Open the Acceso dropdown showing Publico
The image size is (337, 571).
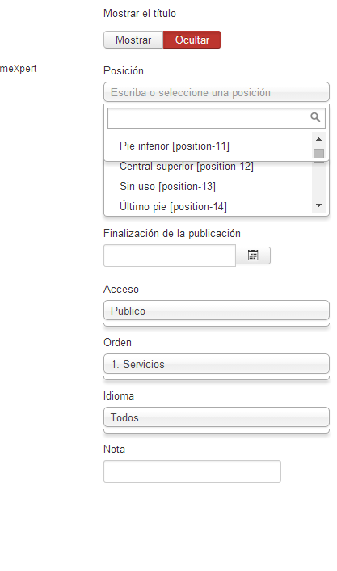pyautogui.click(x=217, y=311)
